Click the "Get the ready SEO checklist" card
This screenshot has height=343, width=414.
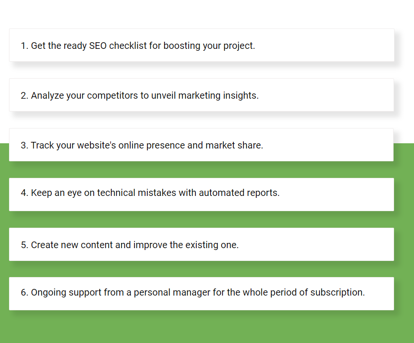pyautogui.click(x=202, y=45)
